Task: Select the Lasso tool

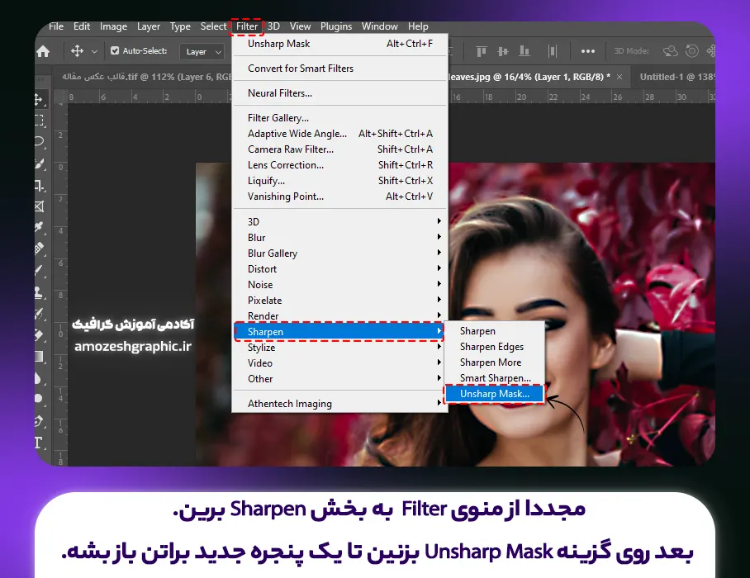Action: pyautogui.click(x=39, y=141)
